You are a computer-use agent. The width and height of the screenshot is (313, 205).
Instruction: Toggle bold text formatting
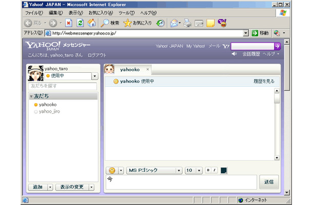tap(208, 170)
